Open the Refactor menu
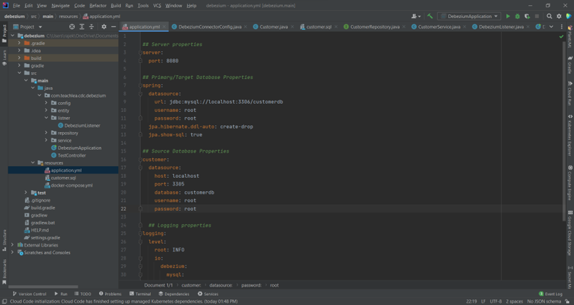Image resolution: width=574 pixels, height=305 pixels. [x=98, y=6]
